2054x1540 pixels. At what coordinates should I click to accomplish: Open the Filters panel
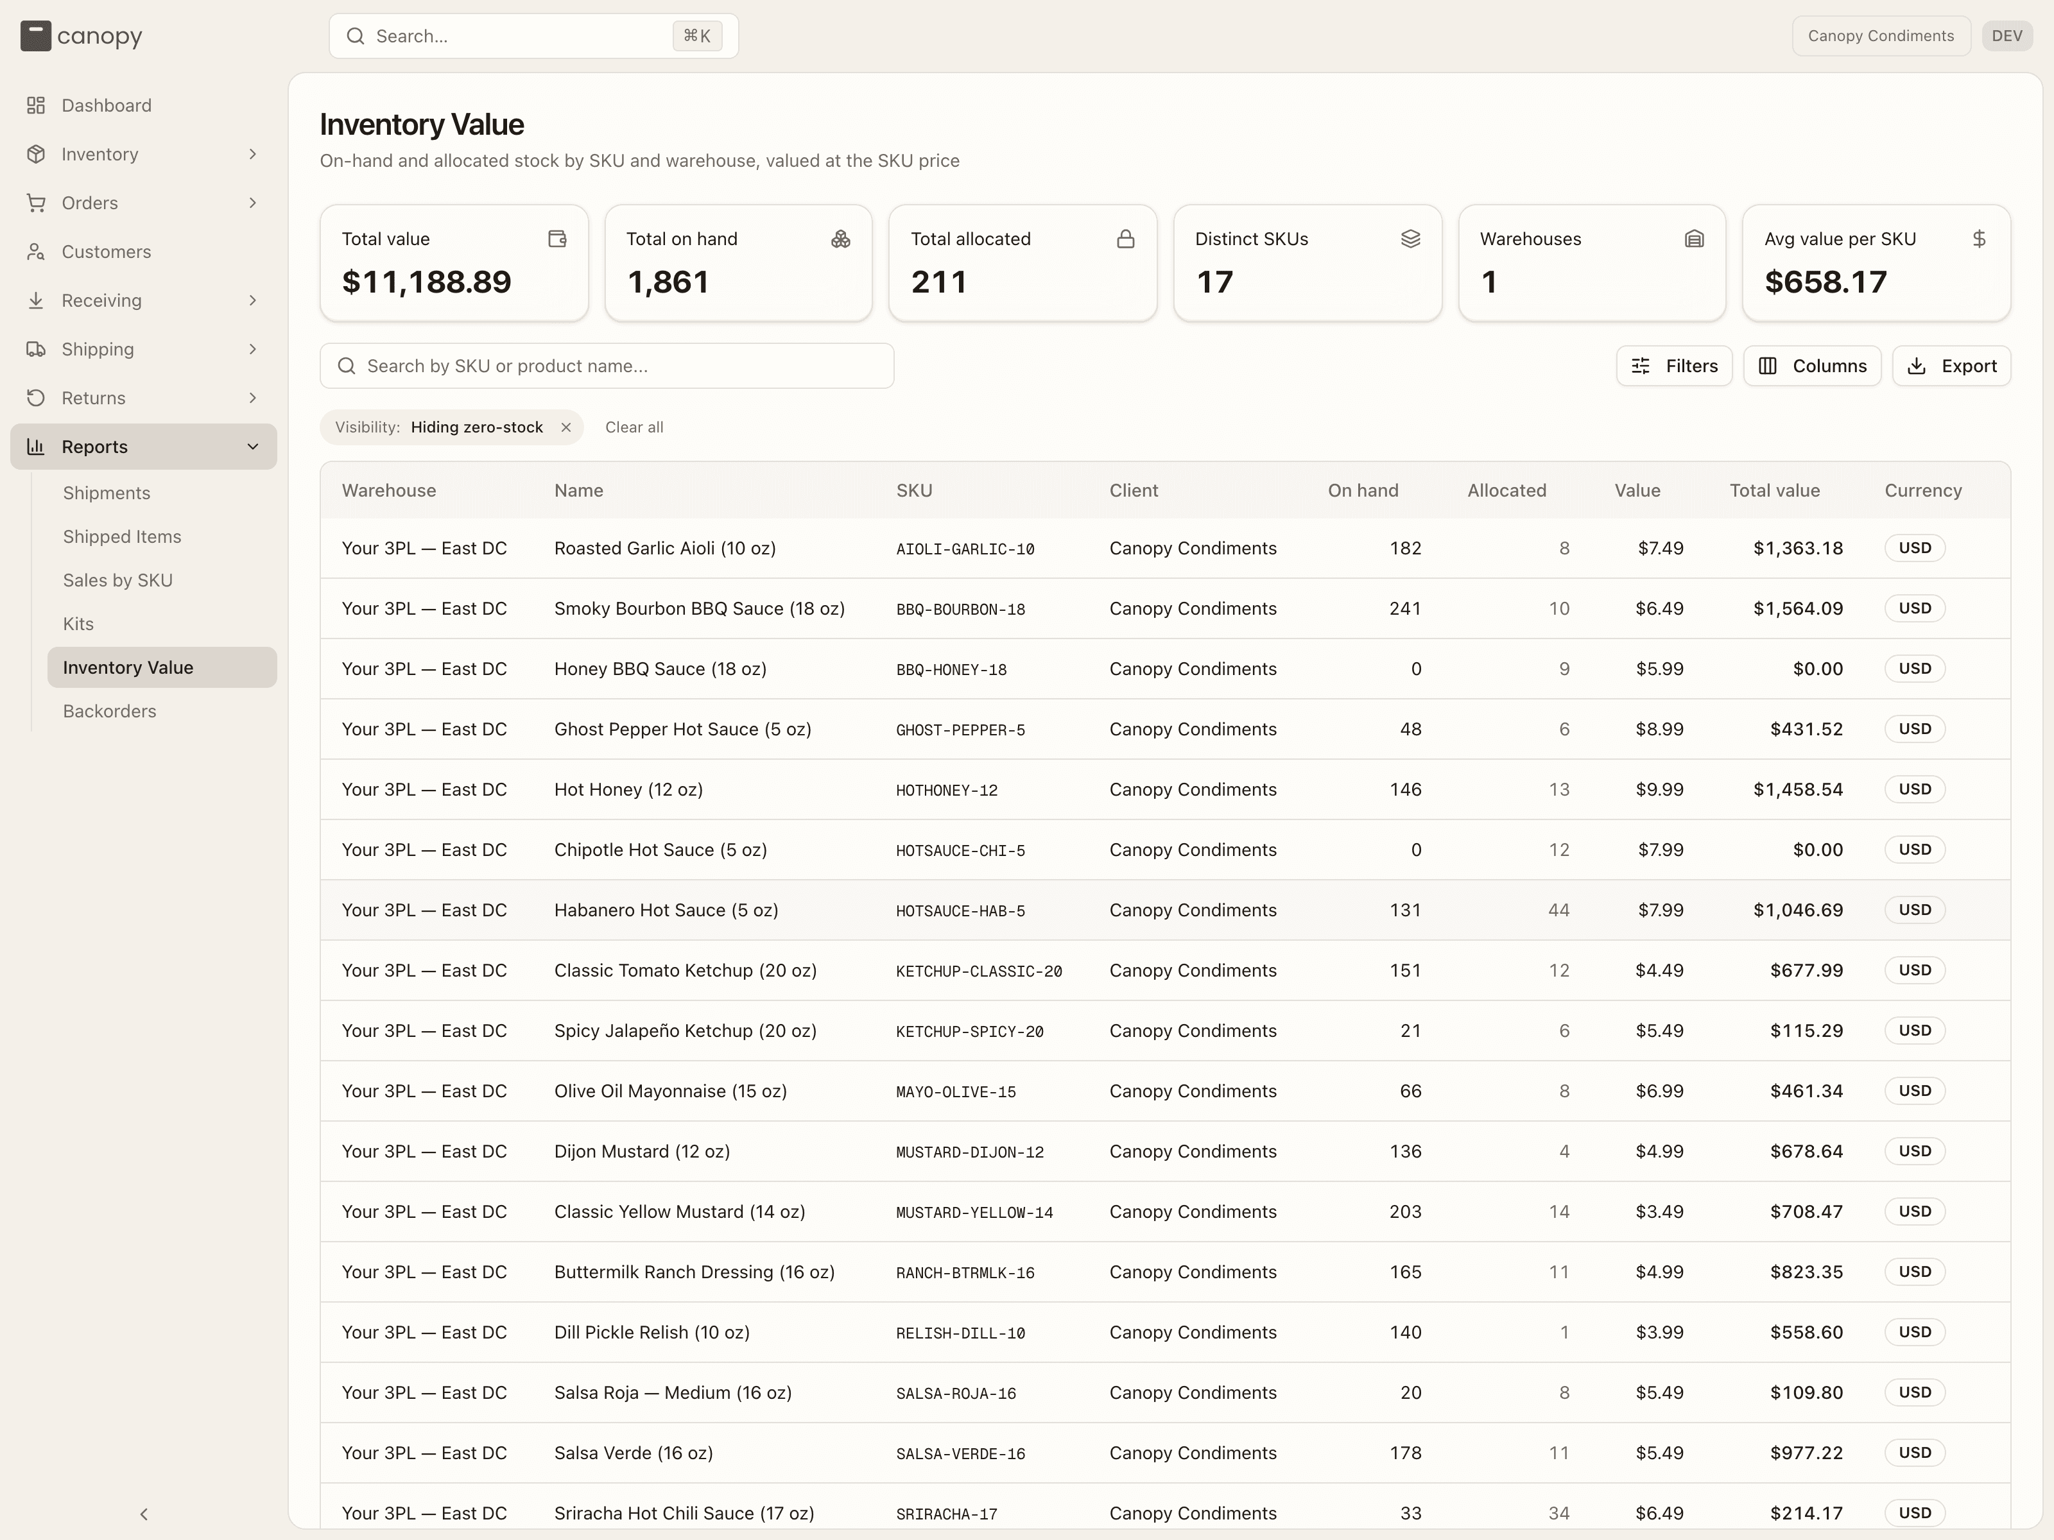[1673, 366]
